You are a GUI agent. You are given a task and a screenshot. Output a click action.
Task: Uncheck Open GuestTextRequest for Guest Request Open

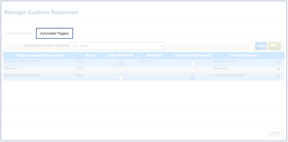[x=193, y=78]
